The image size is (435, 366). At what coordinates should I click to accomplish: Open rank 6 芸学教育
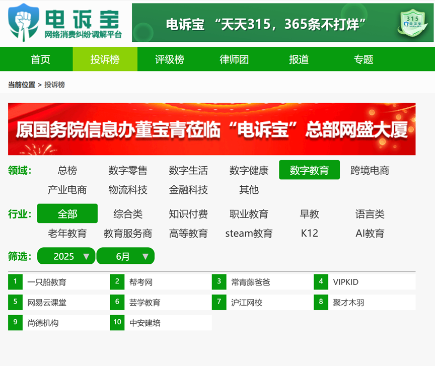click(x=161, y=302)
